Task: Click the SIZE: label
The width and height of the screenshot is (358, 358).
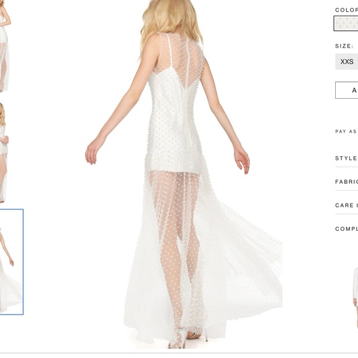Action: pos(344,46)
